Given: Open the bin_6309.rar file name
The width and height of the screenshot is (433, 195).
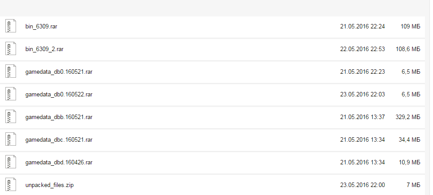Looking at the screenshot, I should click(x=41, y=27).
